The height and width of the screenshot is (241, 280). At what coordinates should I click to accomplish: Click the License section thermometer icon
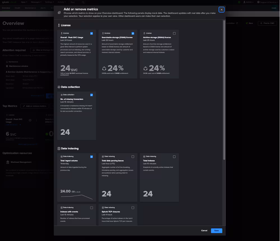tap(59, 25)
